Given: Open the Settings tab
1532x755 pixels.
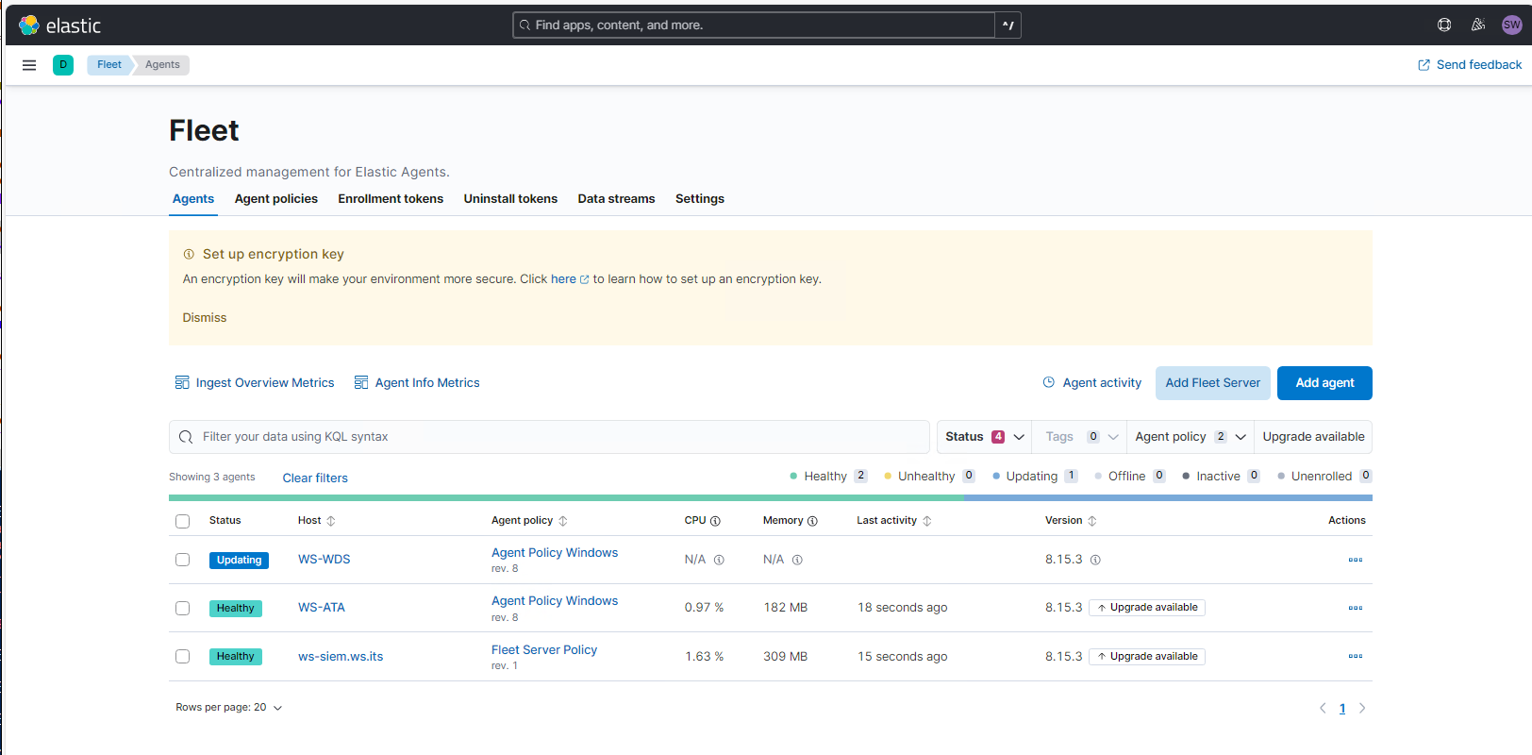Looking at the screenshot, I should 700,199.
